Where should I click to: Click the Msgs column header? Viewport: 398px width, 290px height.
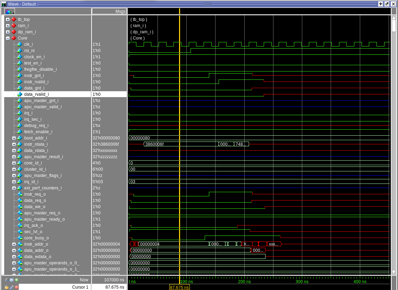(x=120, y=11)
